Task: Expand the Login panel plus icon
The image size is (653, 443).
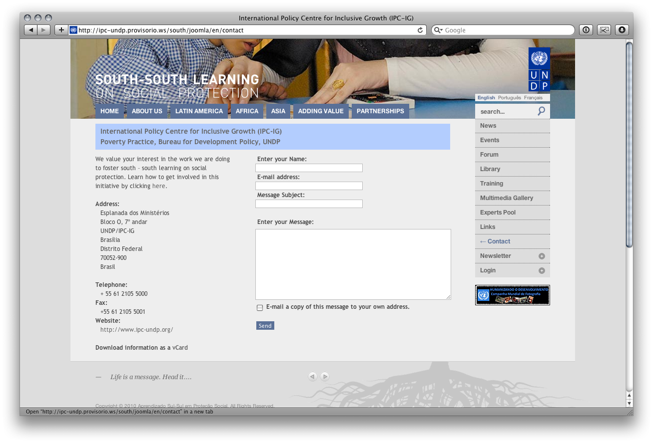Action: (542, 270)
